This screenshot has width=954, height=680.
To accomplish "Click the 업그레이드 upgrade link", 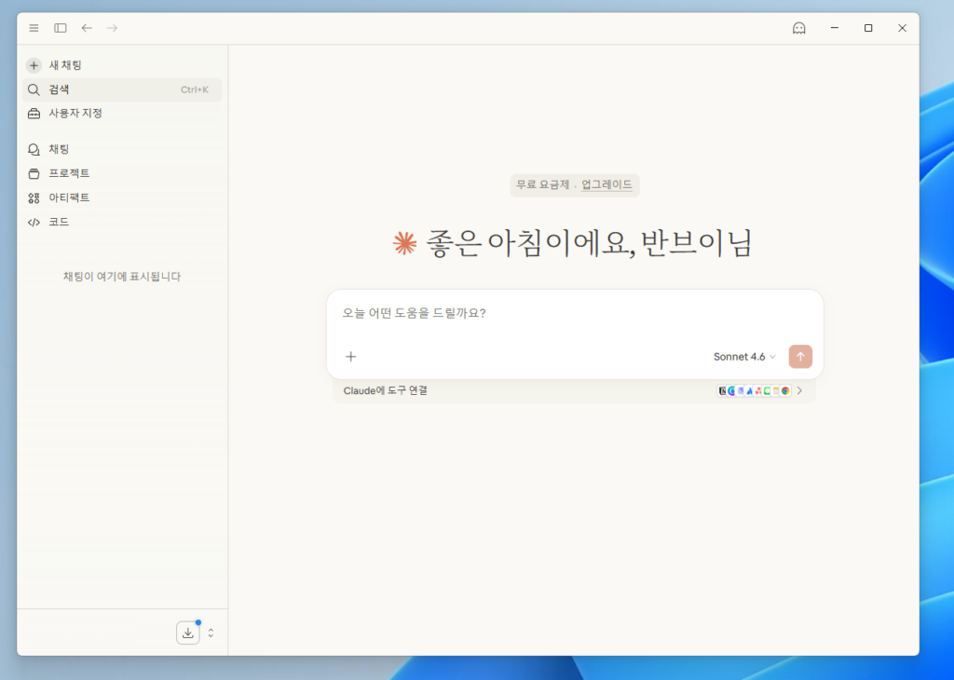I will (x=606, y=185).
